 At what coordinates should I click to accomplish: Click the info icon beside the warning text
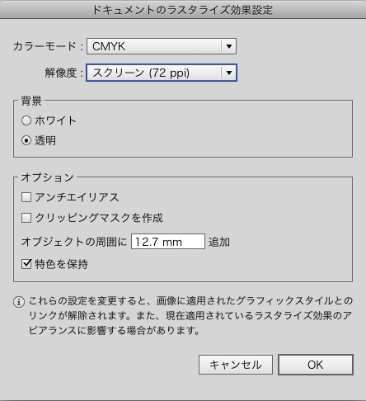pos(19,302)
